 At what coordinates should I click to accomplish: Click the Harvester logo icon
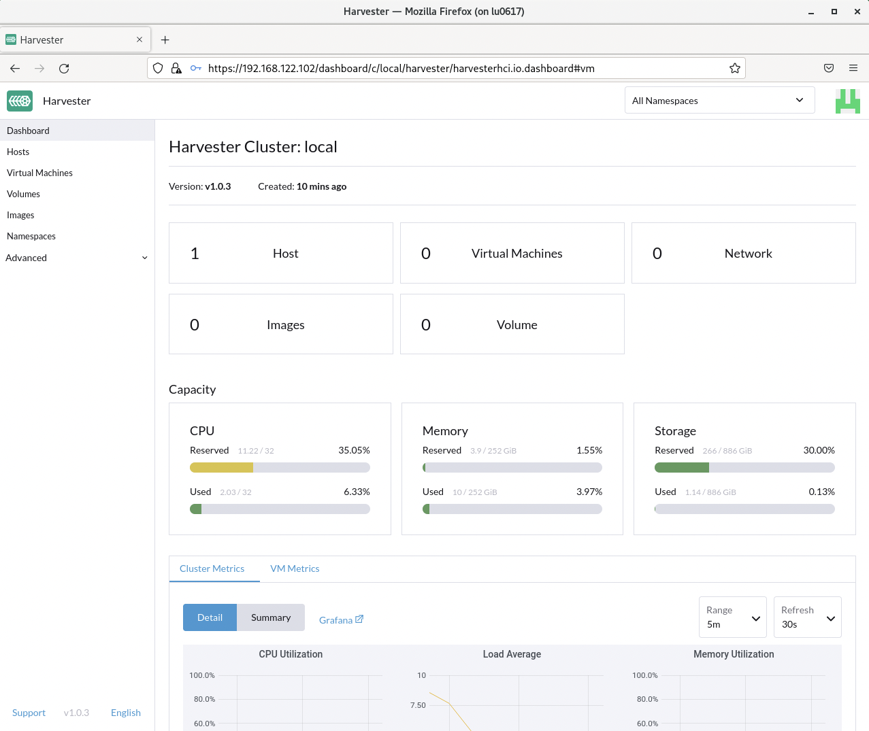click(x=20, y=101)
